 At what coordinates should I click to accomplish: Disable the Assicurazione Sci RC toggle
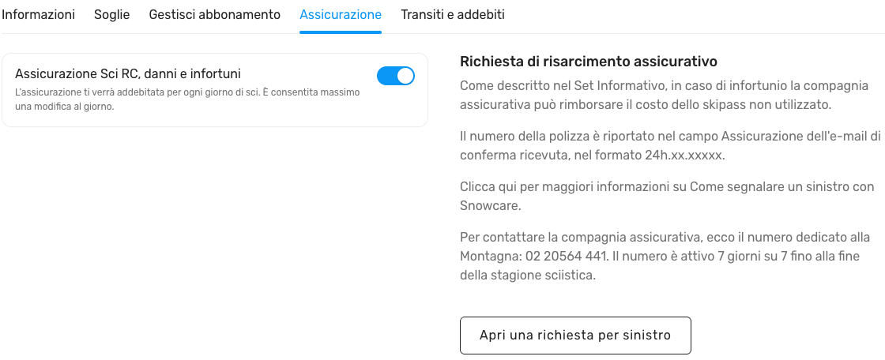pos(396,76)
